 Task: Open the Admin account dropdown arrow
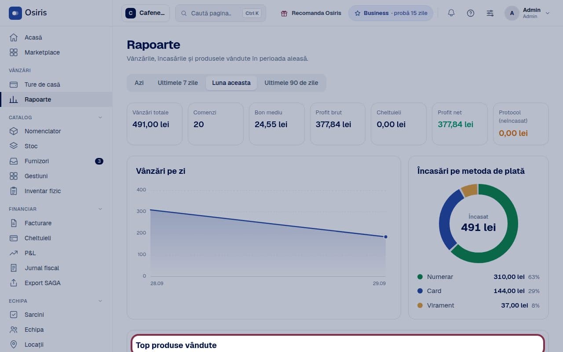coord(548,13)
